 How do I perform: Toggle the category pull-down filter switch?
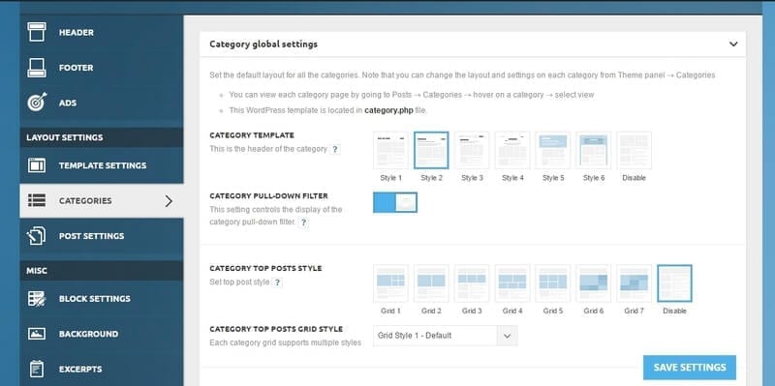[x=395, y=202]
